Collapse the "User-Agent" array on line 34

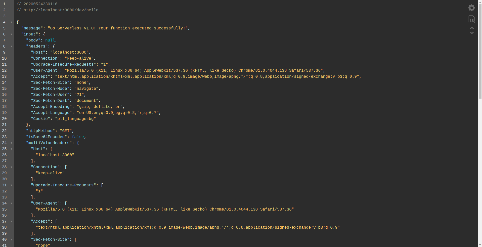(x=11, y=203)
